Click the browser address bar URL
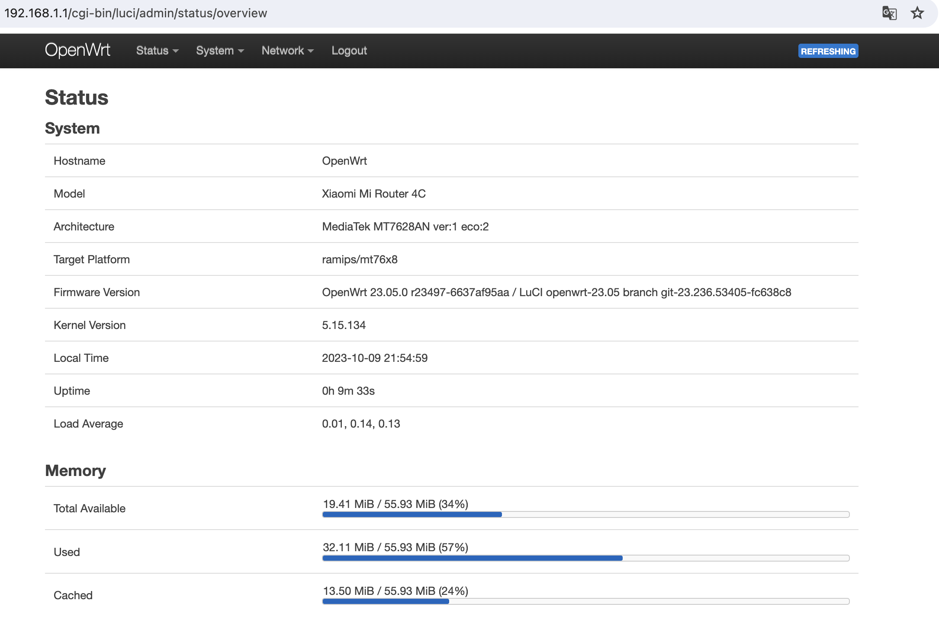 [136, 13]
